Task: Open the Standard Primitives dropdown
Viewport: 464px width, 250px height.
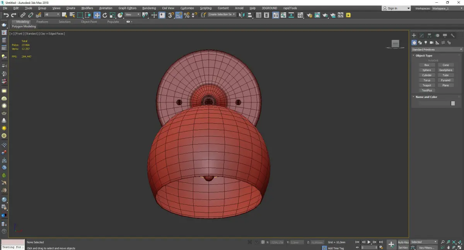Action: point(437,49)
